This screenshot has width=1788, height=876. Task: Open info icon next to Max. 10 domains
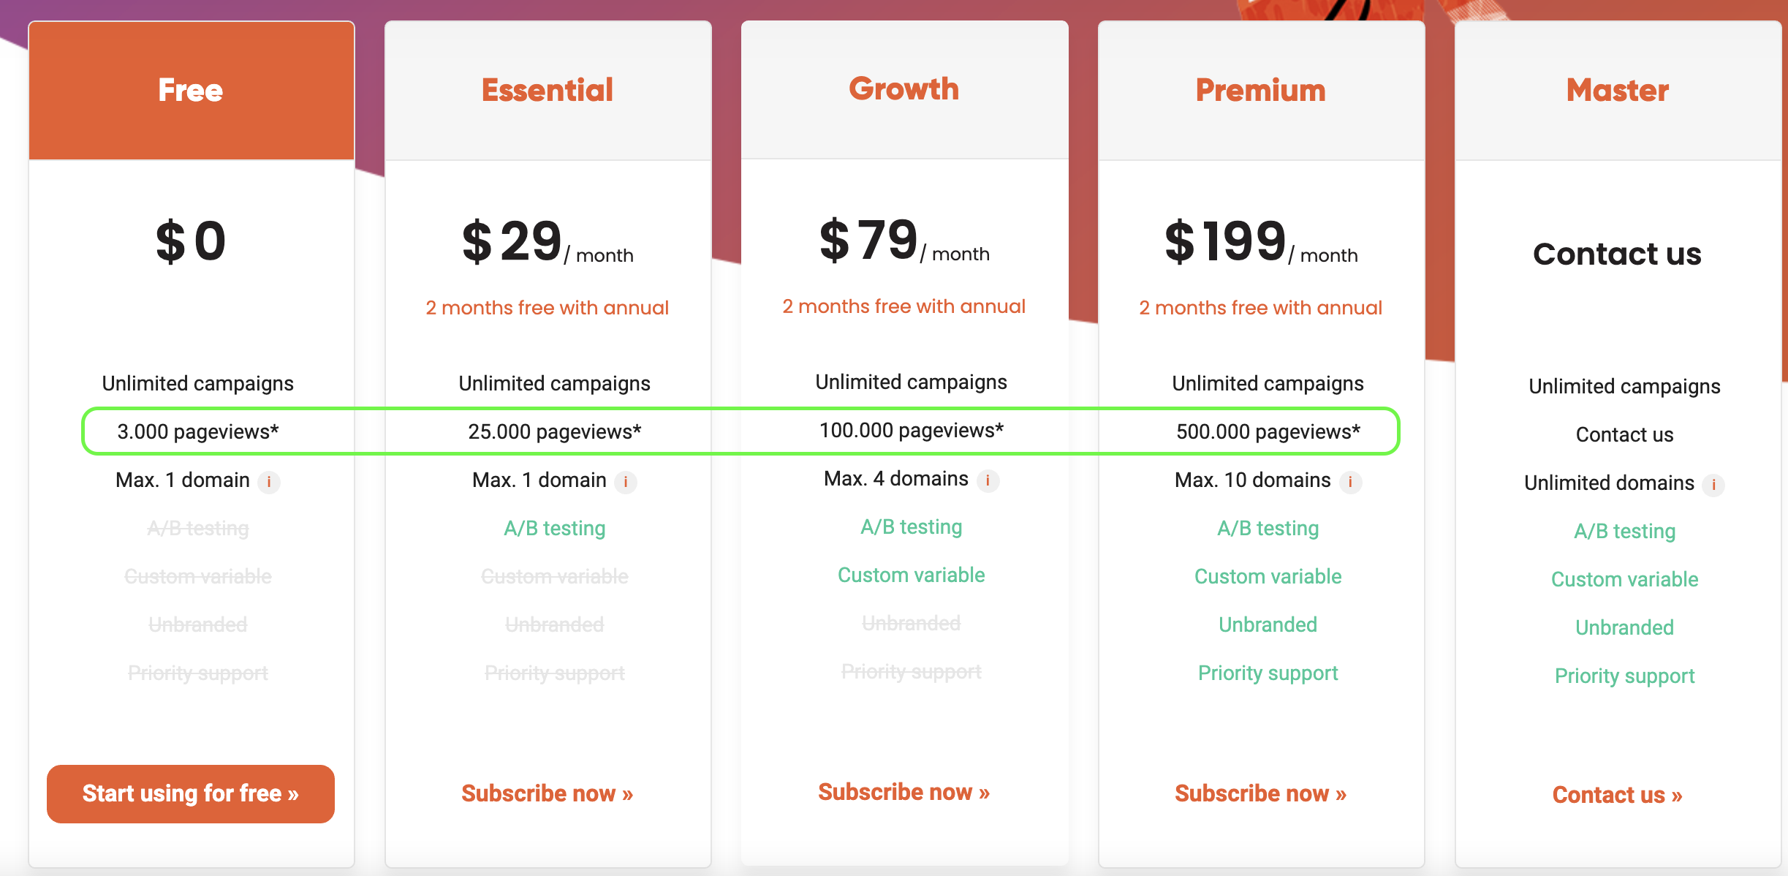coord(1351,482)
